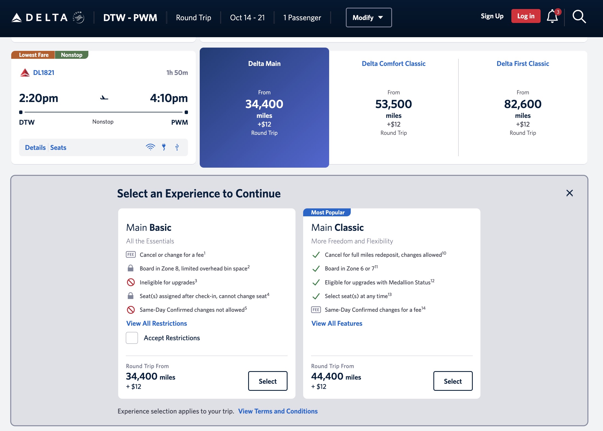Click the SkyTeam emblem in header

[x=79, y=18]
